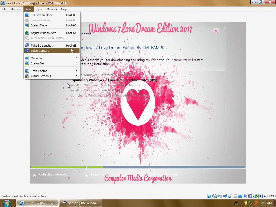Click the Show Desktop strip beside the clock

coord(275,203)
